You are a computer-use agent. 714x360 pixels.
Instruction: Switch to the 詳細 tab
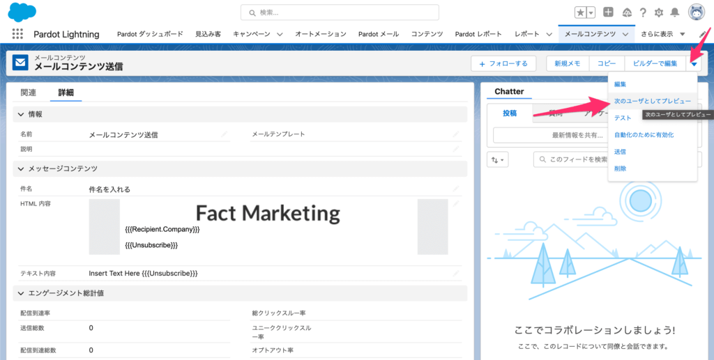(66, 93)
